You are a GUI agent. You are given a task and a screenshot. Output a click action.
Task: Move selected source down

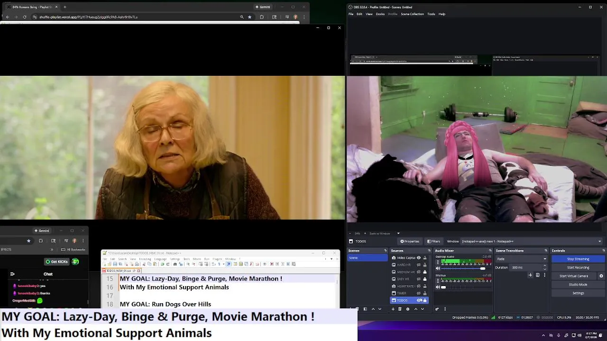[x=423, y=309]
